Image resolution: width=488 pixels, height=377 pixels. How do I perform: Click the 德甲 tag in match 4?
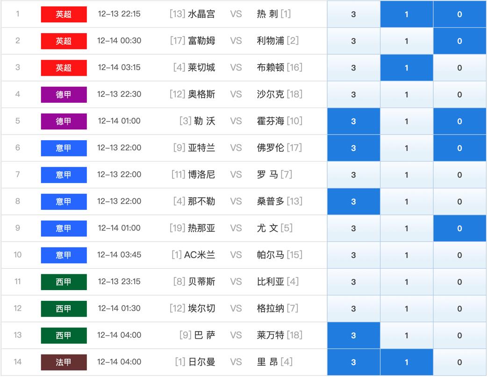64,94
